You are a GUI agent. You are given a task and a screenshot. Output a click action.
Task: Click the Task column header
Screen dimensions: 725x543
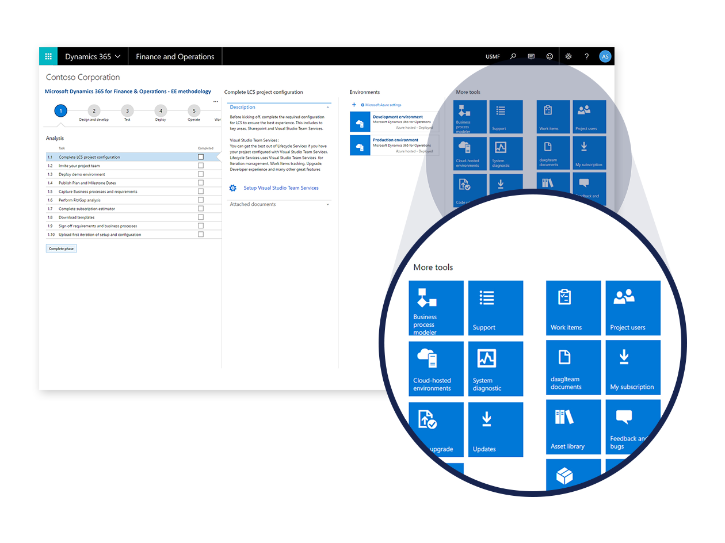pos(62,148)
